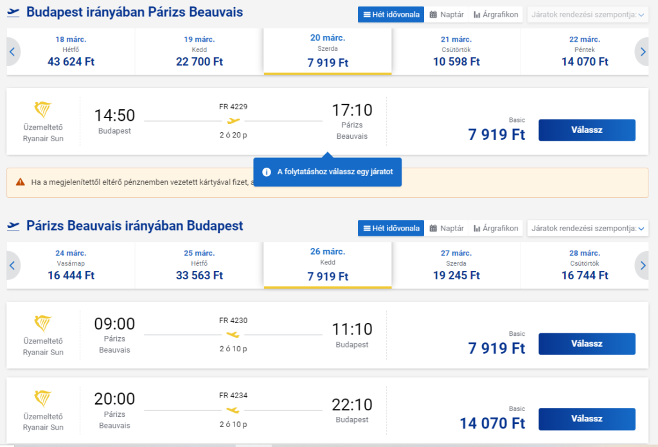The image size is (658, 447).
Task: Show earlier return dates using left arrow
Action: click(x=12, y=265)
